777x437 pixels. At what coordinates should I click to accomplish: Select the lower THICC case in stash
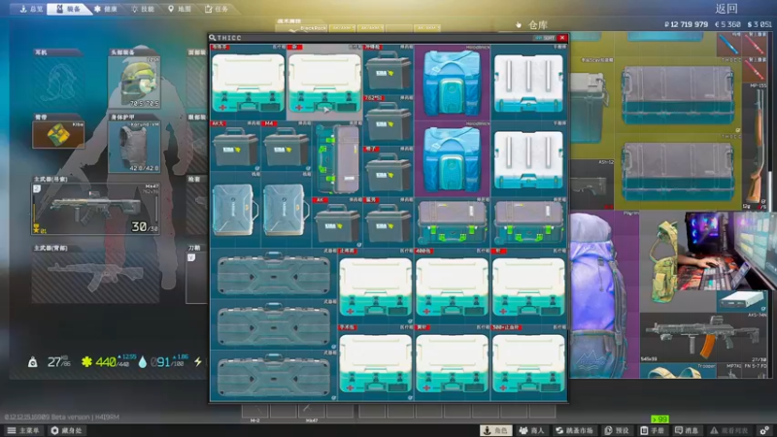pos(678,172)
